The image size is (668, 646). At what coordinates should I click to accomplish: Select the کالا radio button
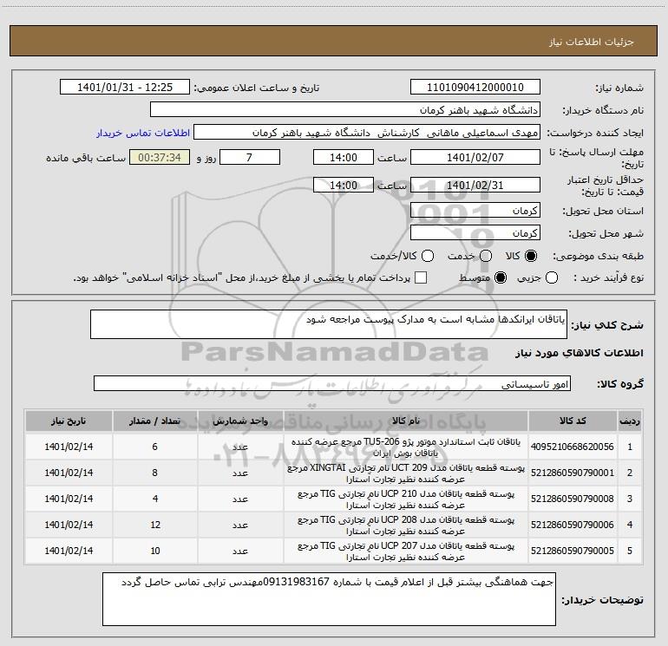pyautogui.click(x=531, y=256)
